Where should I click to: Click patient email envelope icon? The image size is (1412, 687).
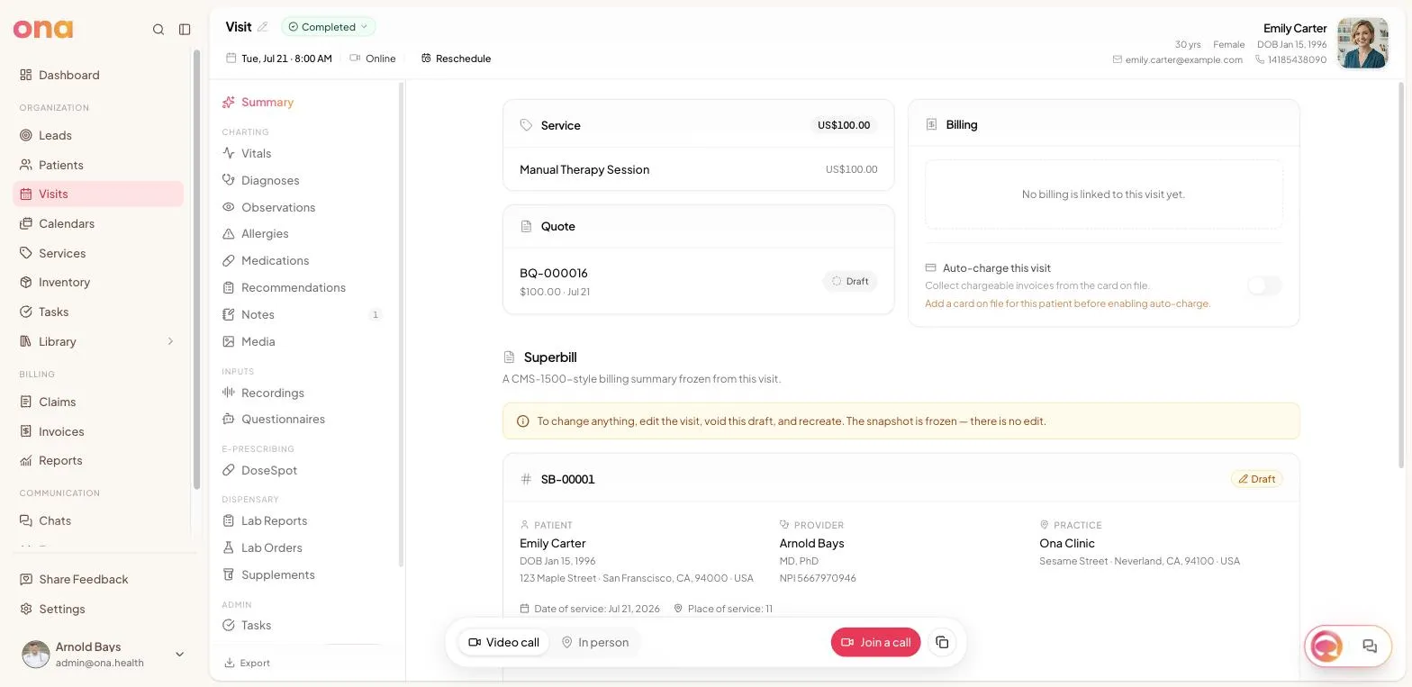[x=1118, y=59]
